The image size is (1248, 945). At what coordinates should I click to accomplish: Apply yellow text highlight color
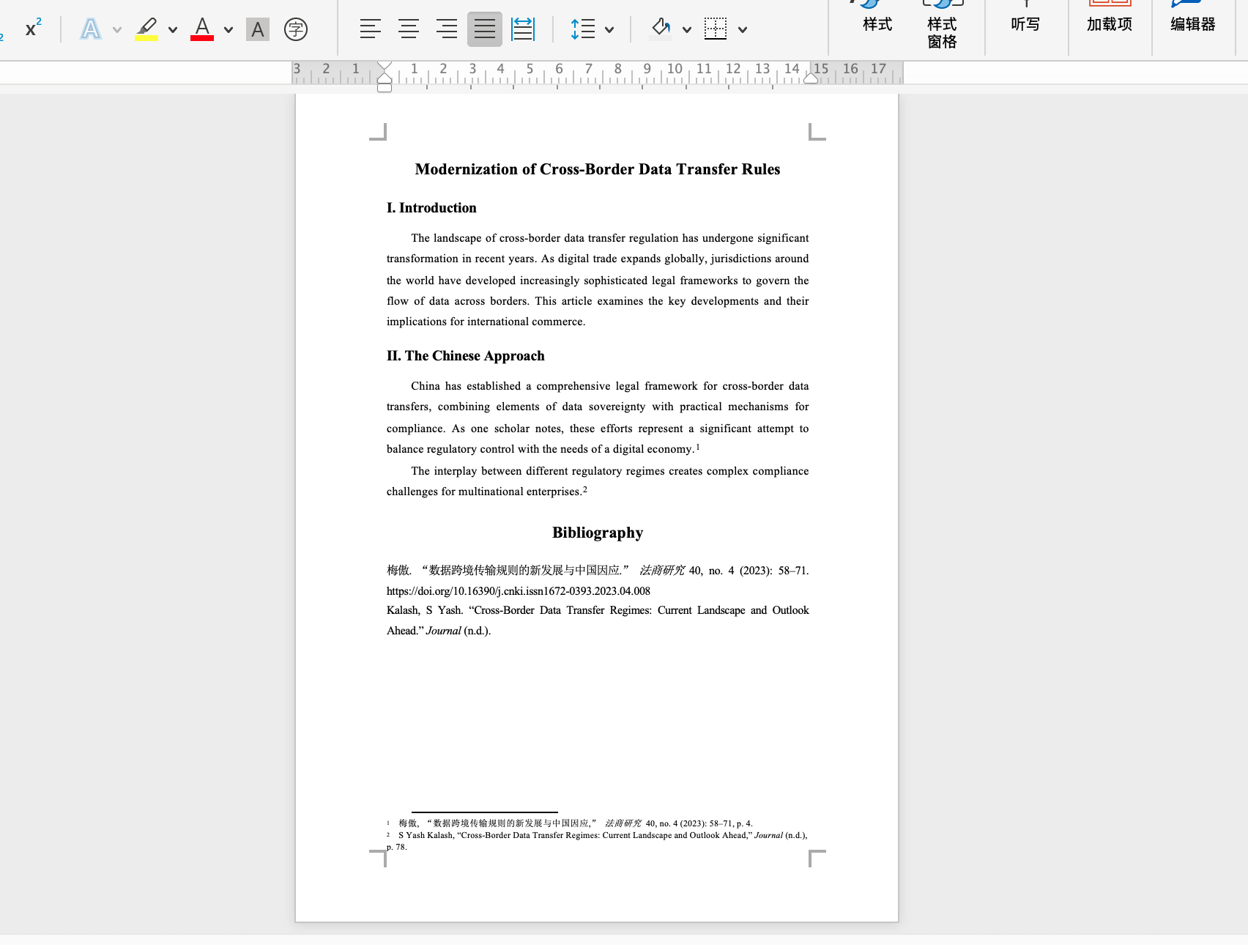point(146,29)
